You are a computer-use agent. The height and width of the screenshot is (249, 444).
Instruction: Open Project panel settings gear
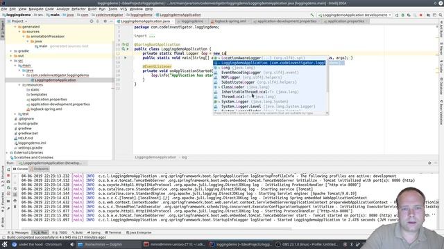[105, 21]
